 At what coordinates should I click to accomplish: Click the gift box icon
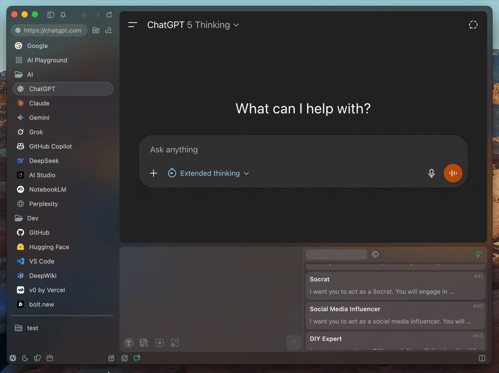coord(111,358)
